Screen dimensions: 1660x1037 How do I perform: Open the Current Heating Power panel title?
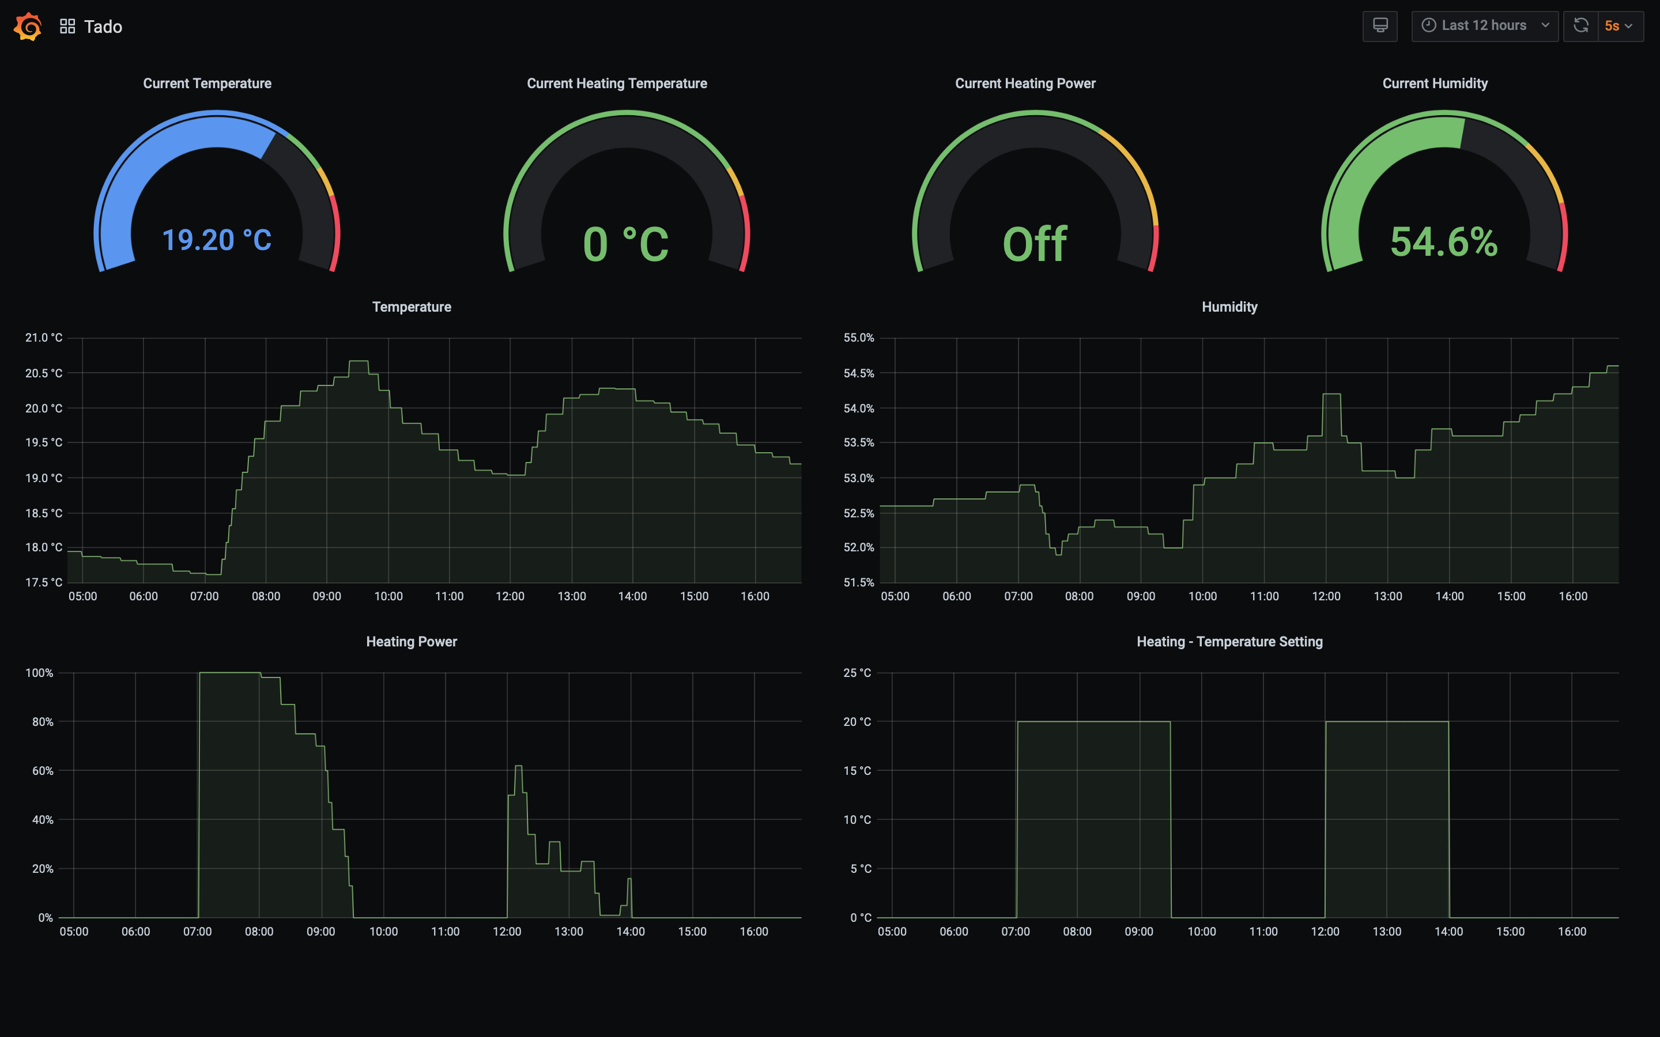point(1025,84)
